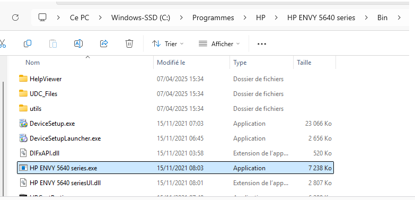415x200 pixels.
Task: Click the 23 066 Ko size value
Action: tap(318, 124)
